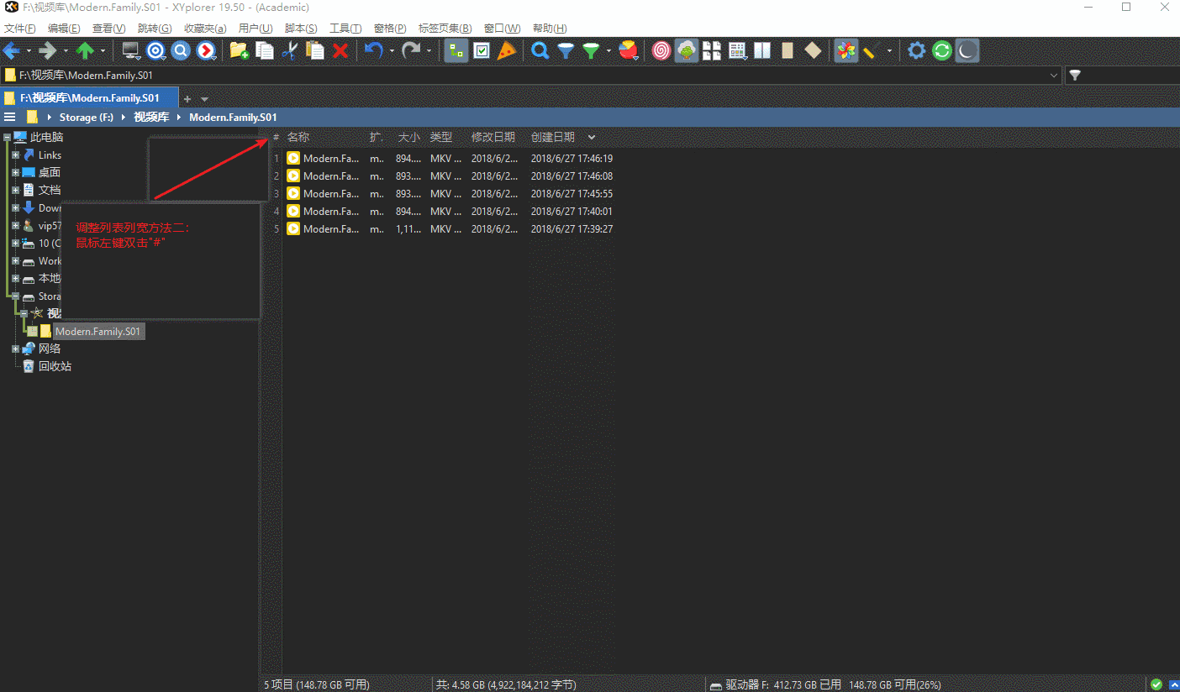Click the Paste icon on the toolbar
Viewport: 1180px width, 692px height.
(315, 50)
